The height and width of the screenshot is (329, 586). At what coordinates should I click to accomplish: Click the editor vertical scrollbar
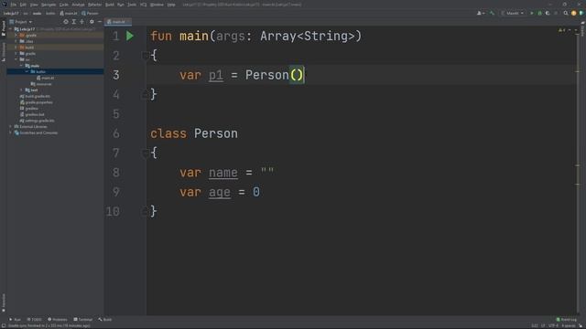coord(578,170)
